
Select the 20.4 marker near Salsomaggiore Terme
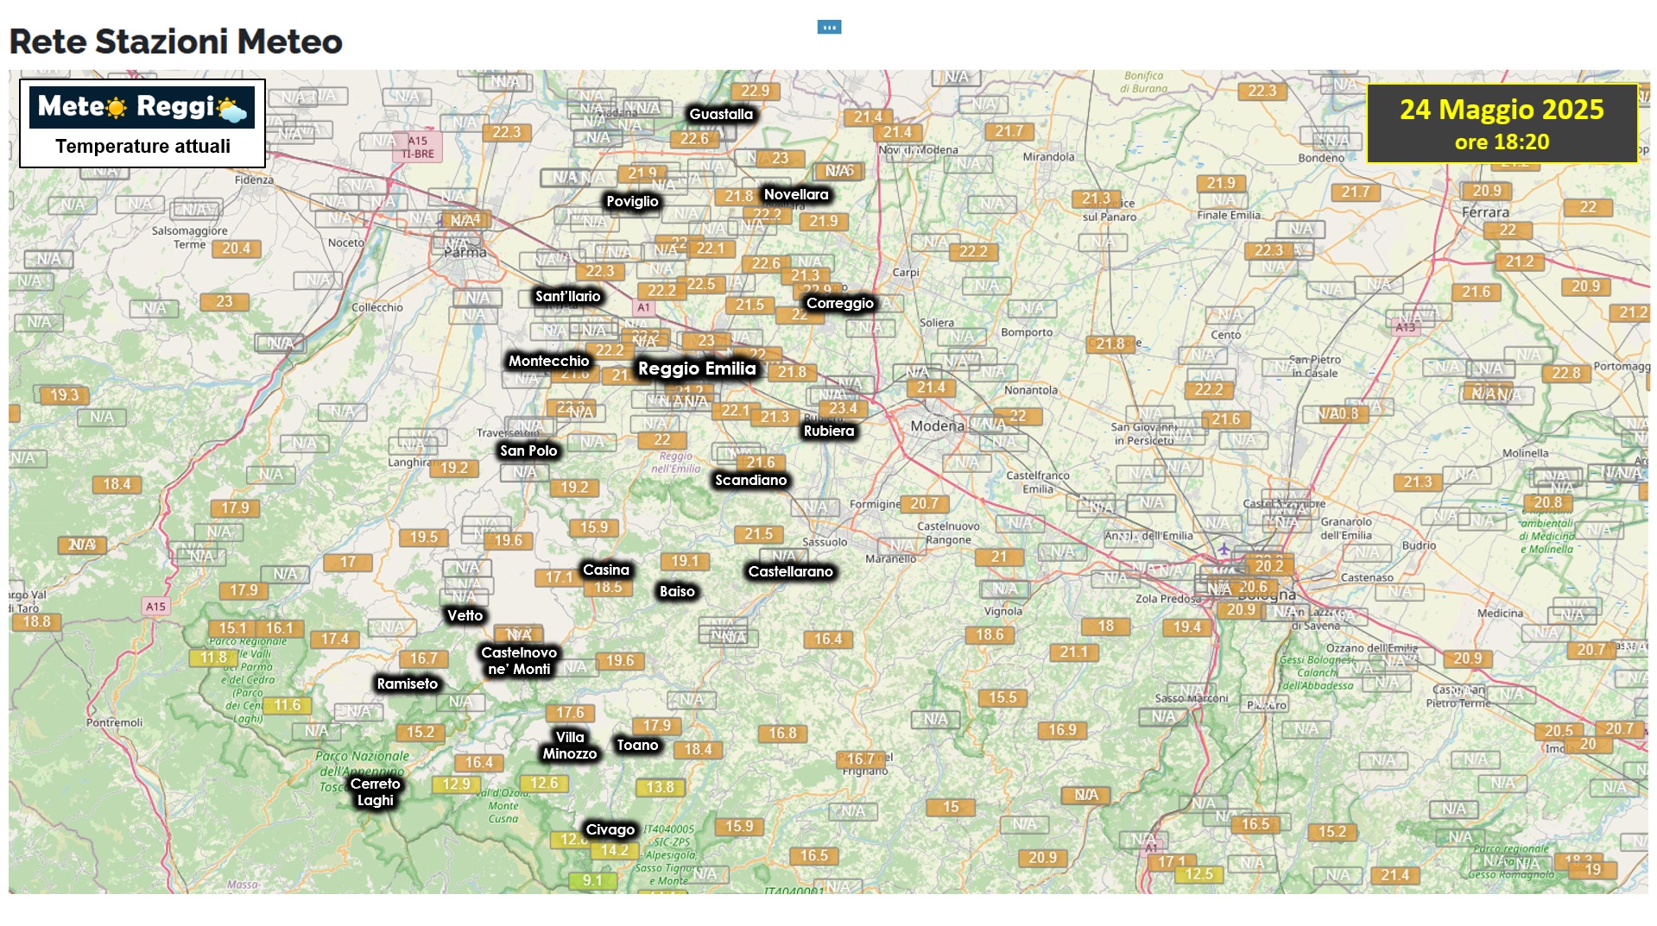coord(236,249)
